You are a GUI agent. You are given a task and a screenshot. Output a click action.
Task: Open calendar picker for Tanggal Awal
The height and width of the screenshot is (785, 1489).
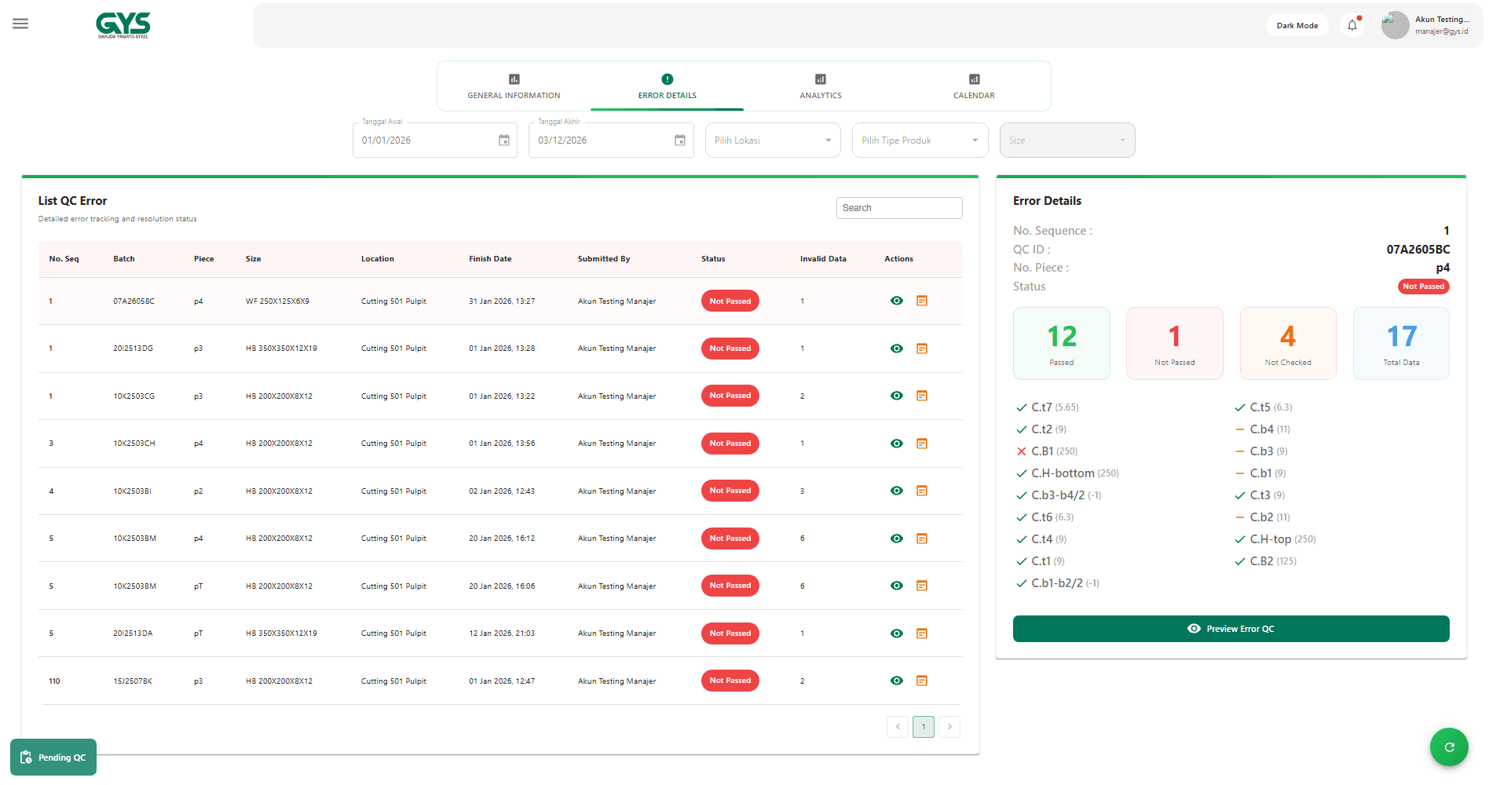(x=503, y=141)
